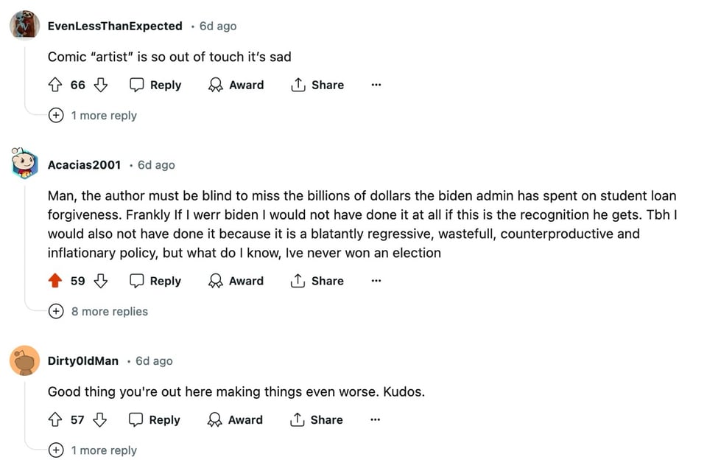Share Acacias2001's comment
Viewport: 707px width, 471px height.
317,281
